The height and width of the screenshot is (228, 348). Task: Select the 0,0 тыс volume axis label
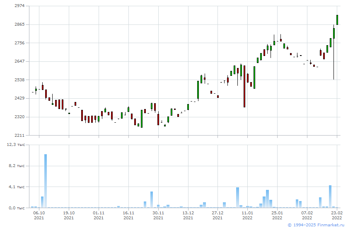pyautogui.click(x=17, y=208)
